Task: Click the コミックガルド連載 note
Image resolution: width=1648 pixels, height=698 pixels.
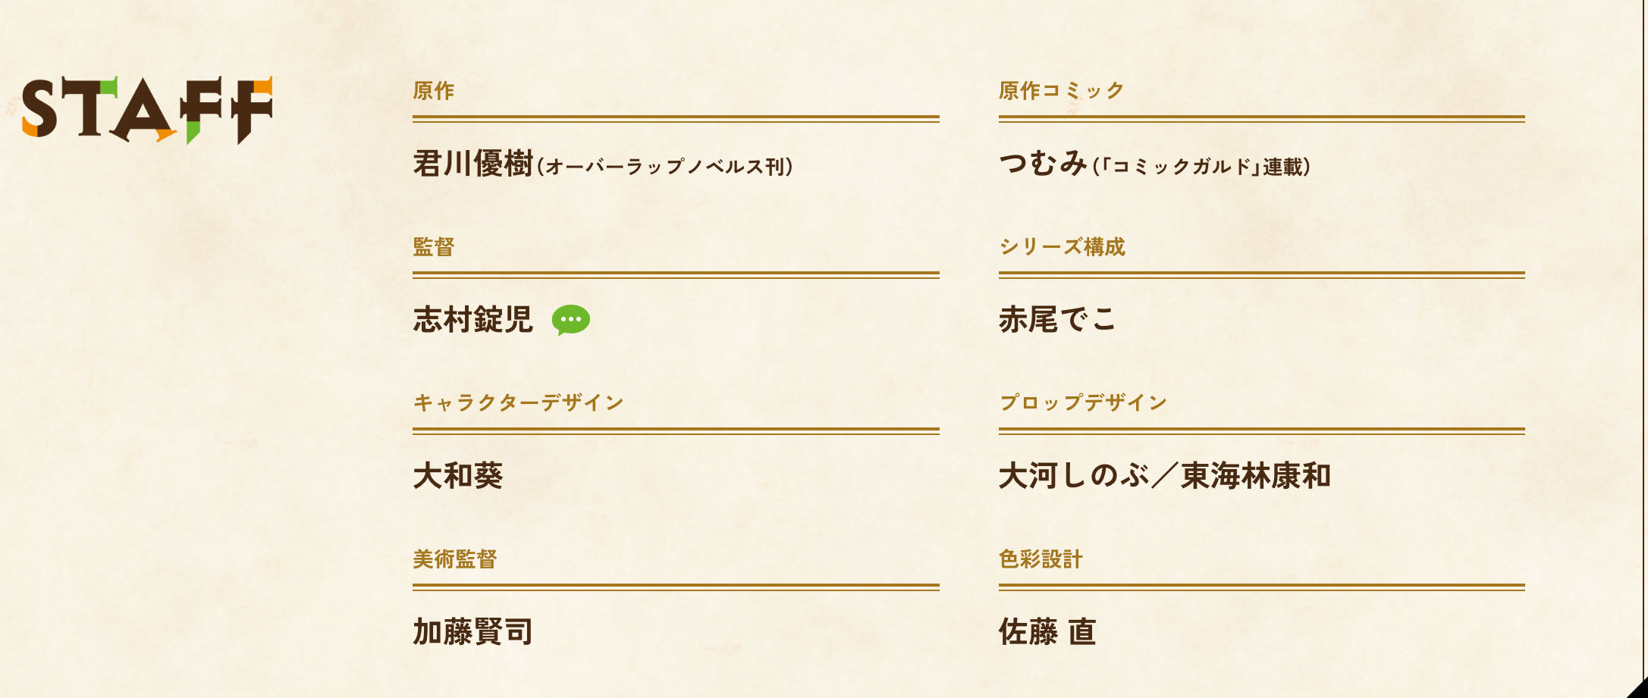Action: tap(1202, 167)
